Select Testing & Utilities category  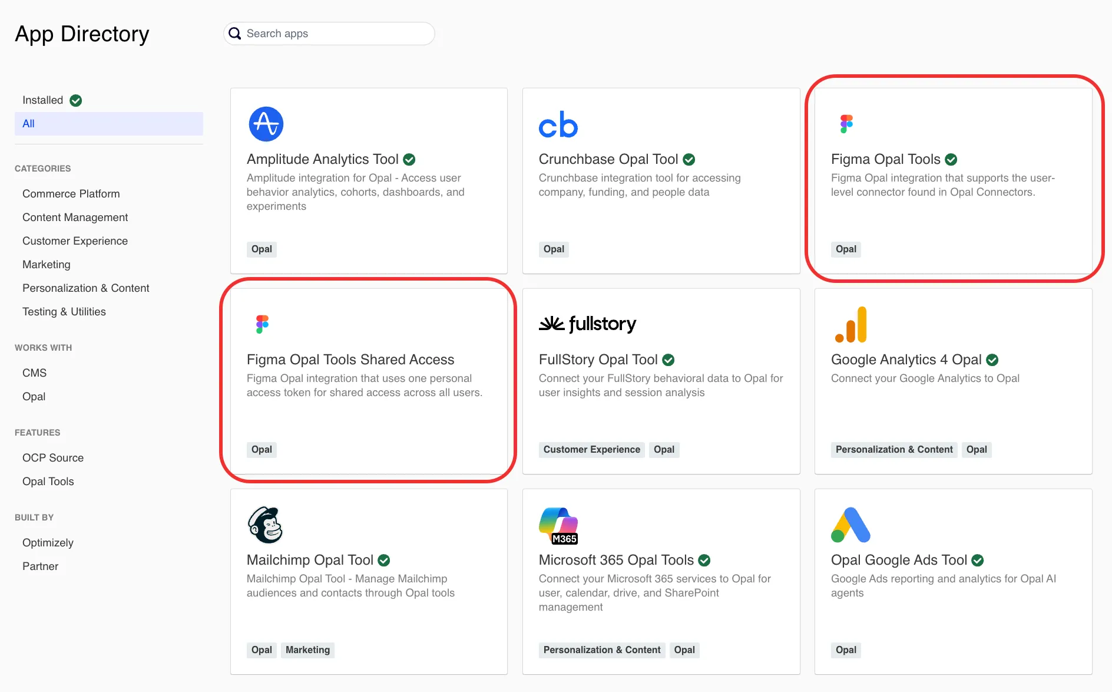(64, 312)
